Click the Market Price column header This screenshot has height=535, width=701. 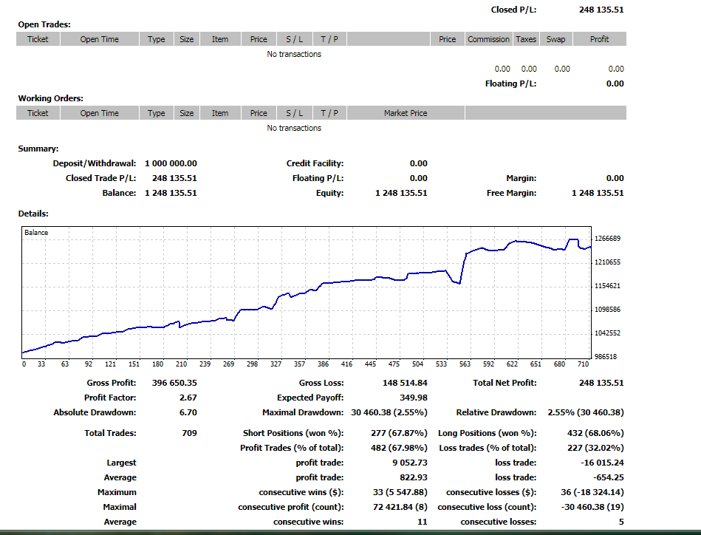tap(406, 113)
